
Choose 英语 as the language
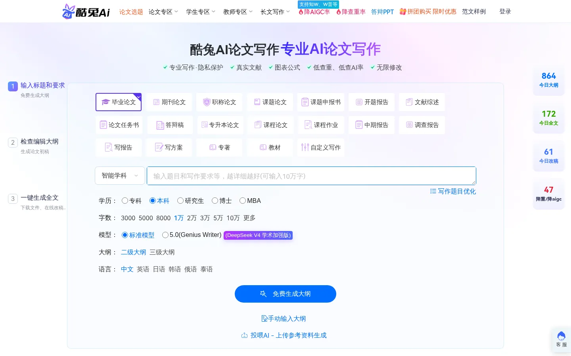(143, 269)
